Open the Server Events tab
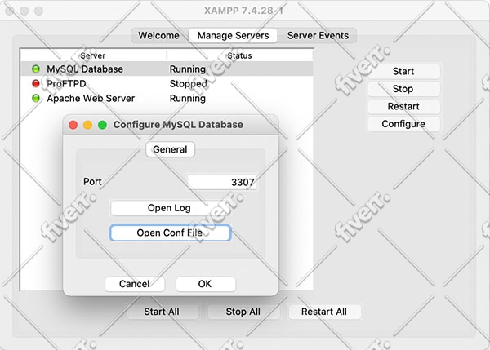Viewport: 490px width, 350px height. pos(318,35)
